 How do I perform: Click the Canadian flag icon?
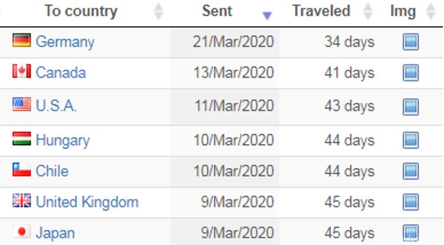(x=22, y=71)
